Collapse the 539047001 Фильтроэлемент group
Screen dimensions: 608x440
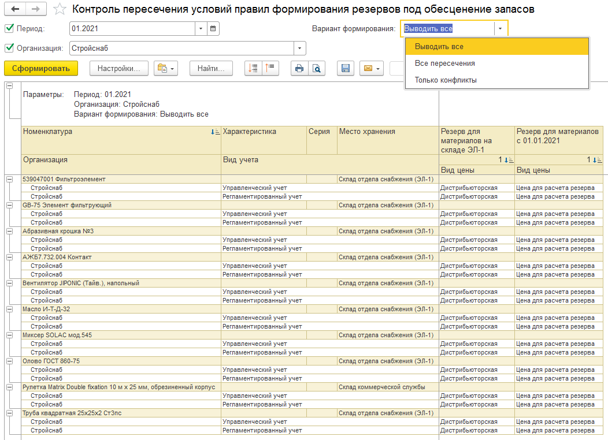pyautogui.click(x=9, y=179)
